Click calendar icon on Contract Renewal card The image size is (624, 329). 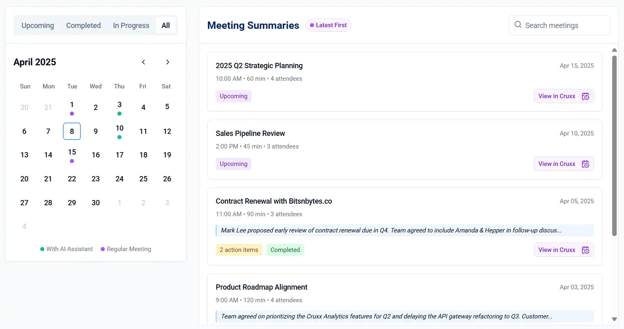tap(585, 250)
